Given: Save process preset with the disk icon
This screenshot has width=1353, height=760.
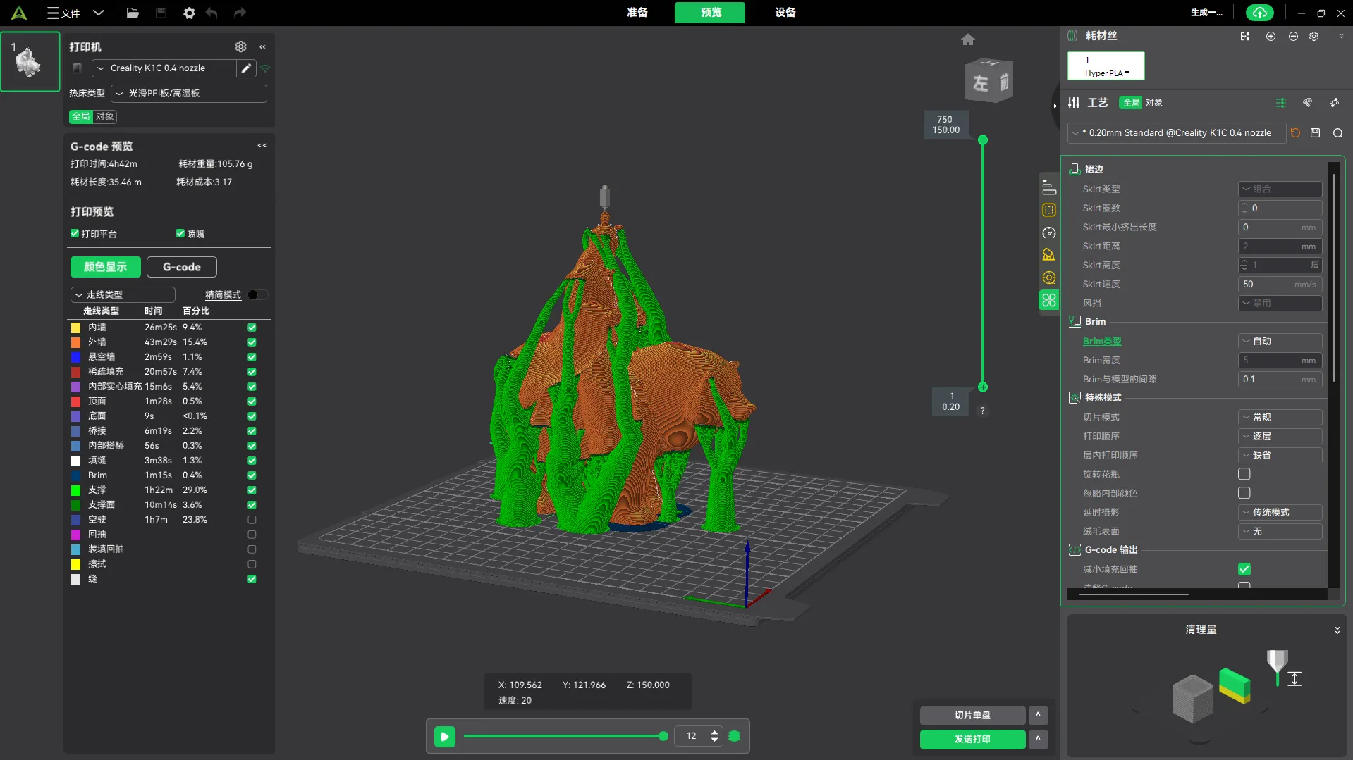Looking at the screenshot, I should coord(1315,133).
